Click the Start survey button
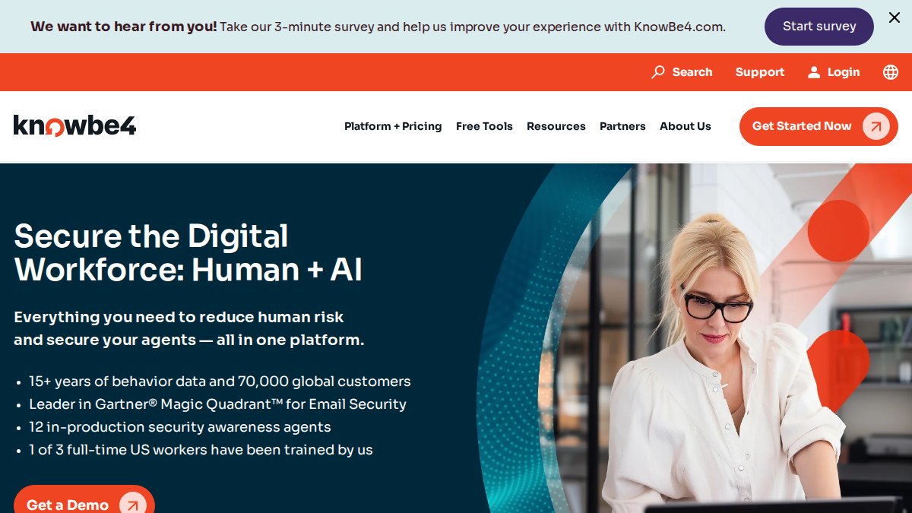 pyautogui.click(x=819, y=27)
